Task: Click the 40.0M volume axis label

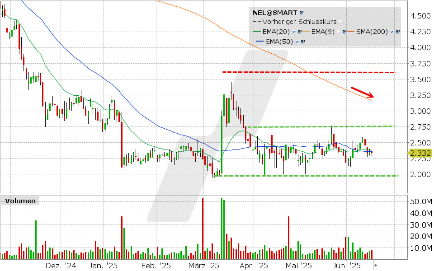Action: click(421, 213)
